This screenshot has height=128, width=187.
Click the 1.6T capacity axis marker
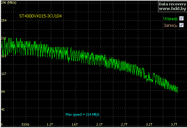click(x=75, y=125)
